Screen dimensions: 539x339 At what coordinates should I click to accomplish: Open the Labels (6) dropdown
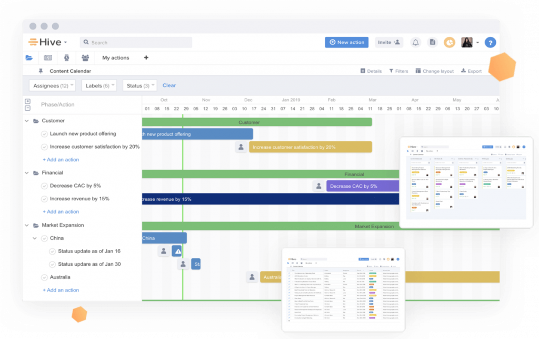coord(99,85)
